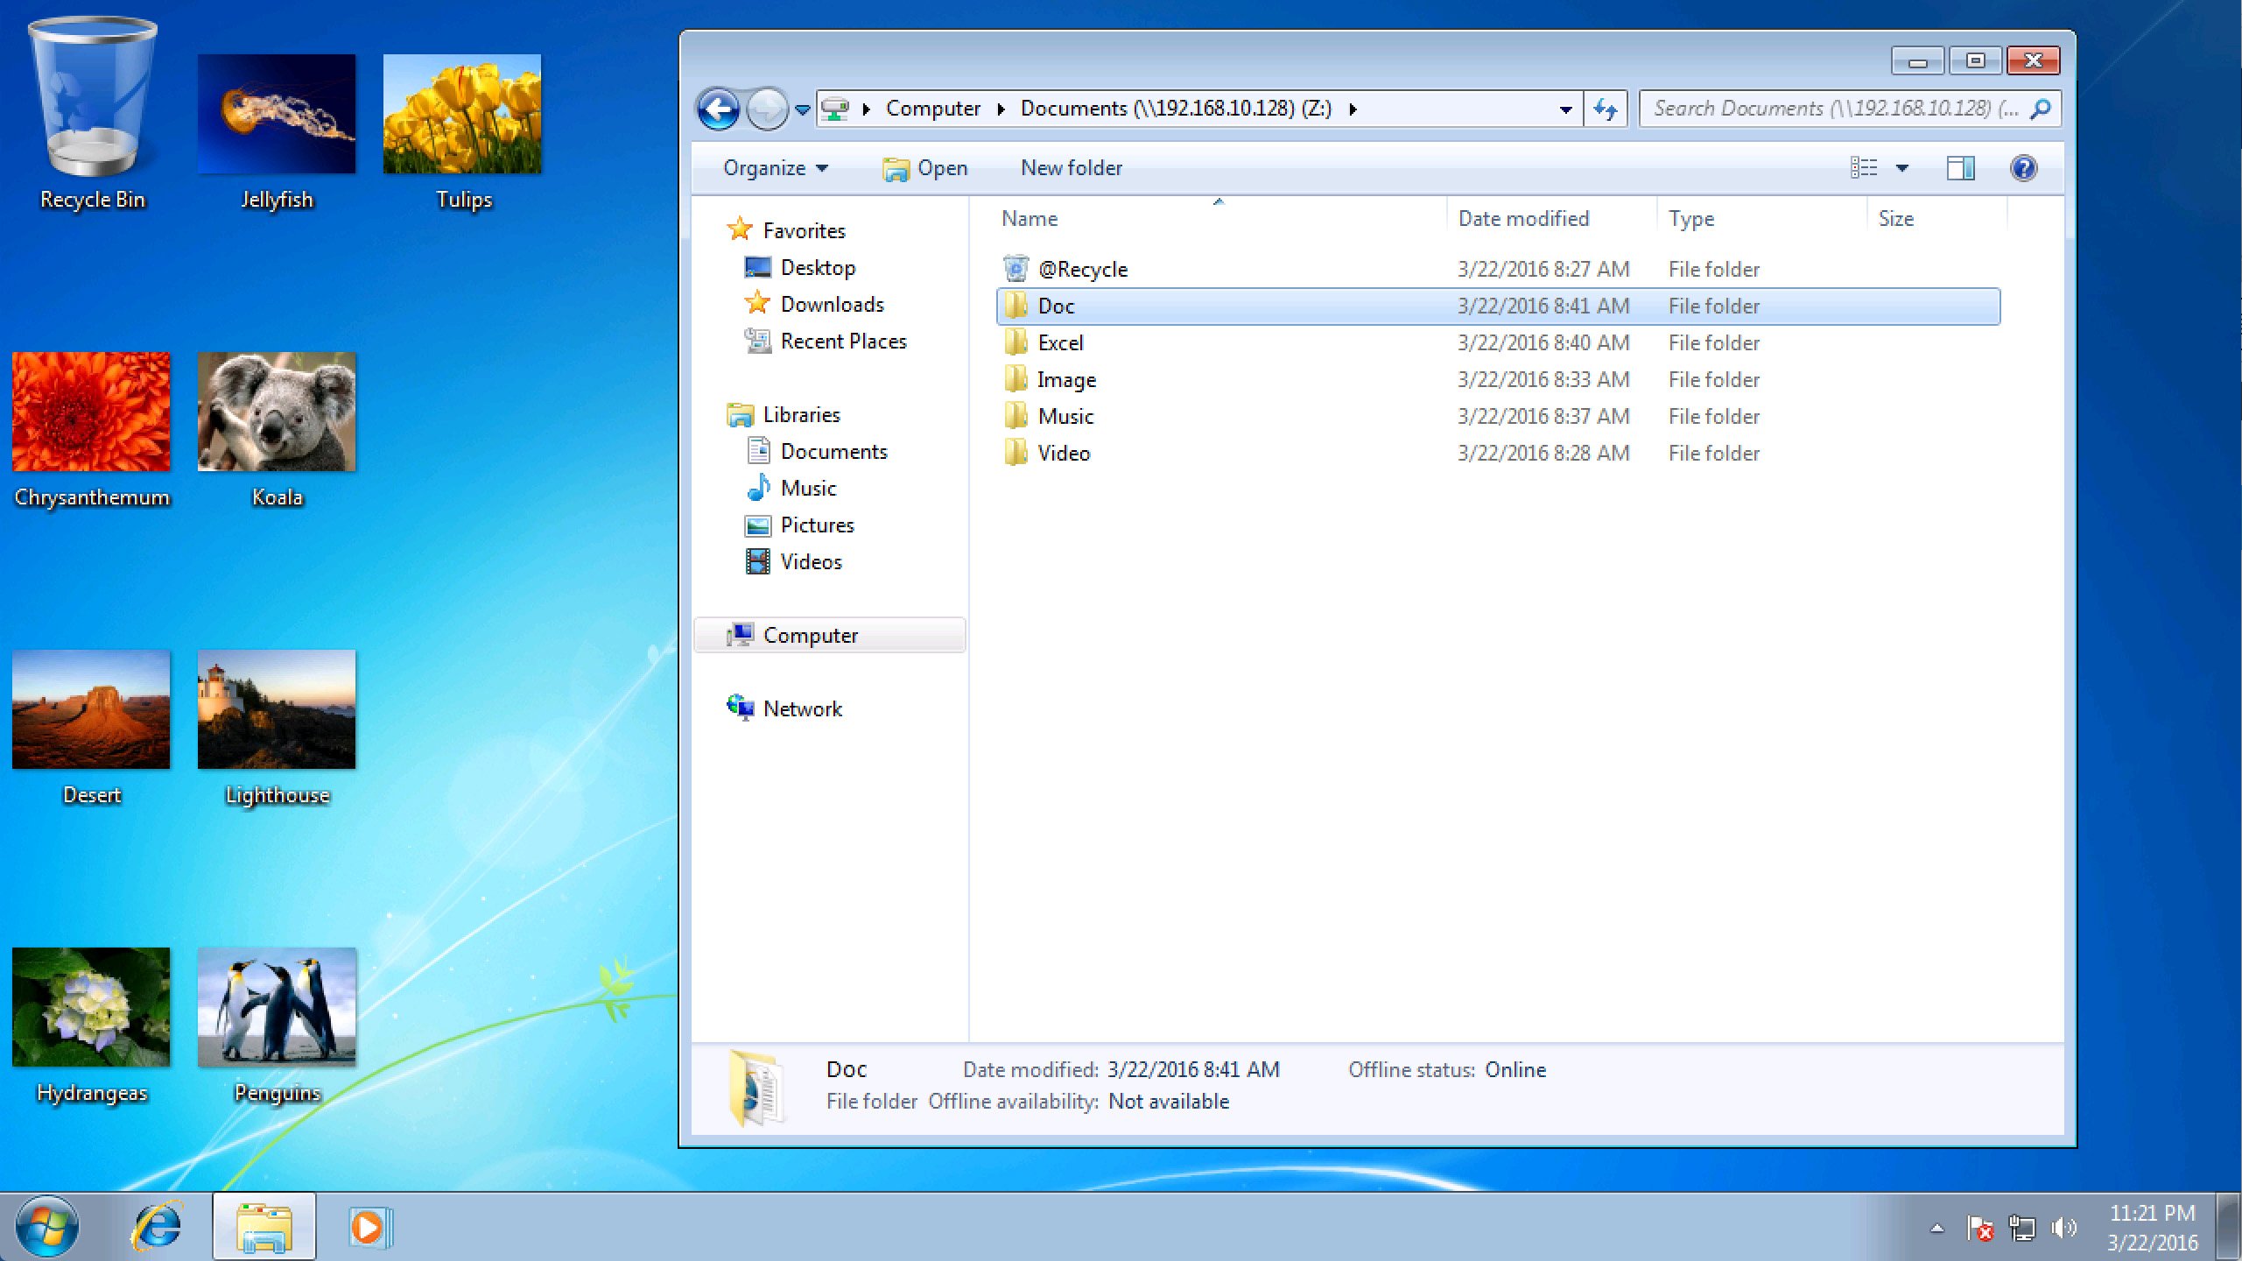2242x1261 pixels.
Task: Open Desktop under Favorites
Action: [x=800, y=267]
